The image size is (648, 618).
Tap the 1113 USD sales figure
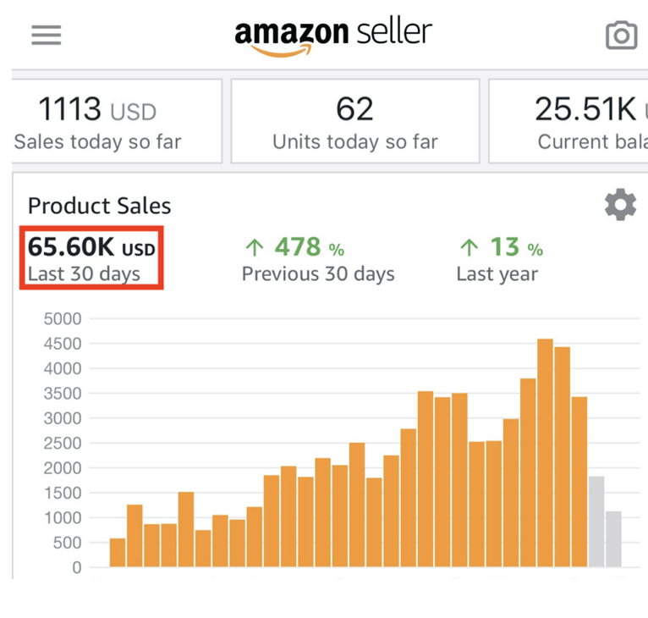coord(97,110)
